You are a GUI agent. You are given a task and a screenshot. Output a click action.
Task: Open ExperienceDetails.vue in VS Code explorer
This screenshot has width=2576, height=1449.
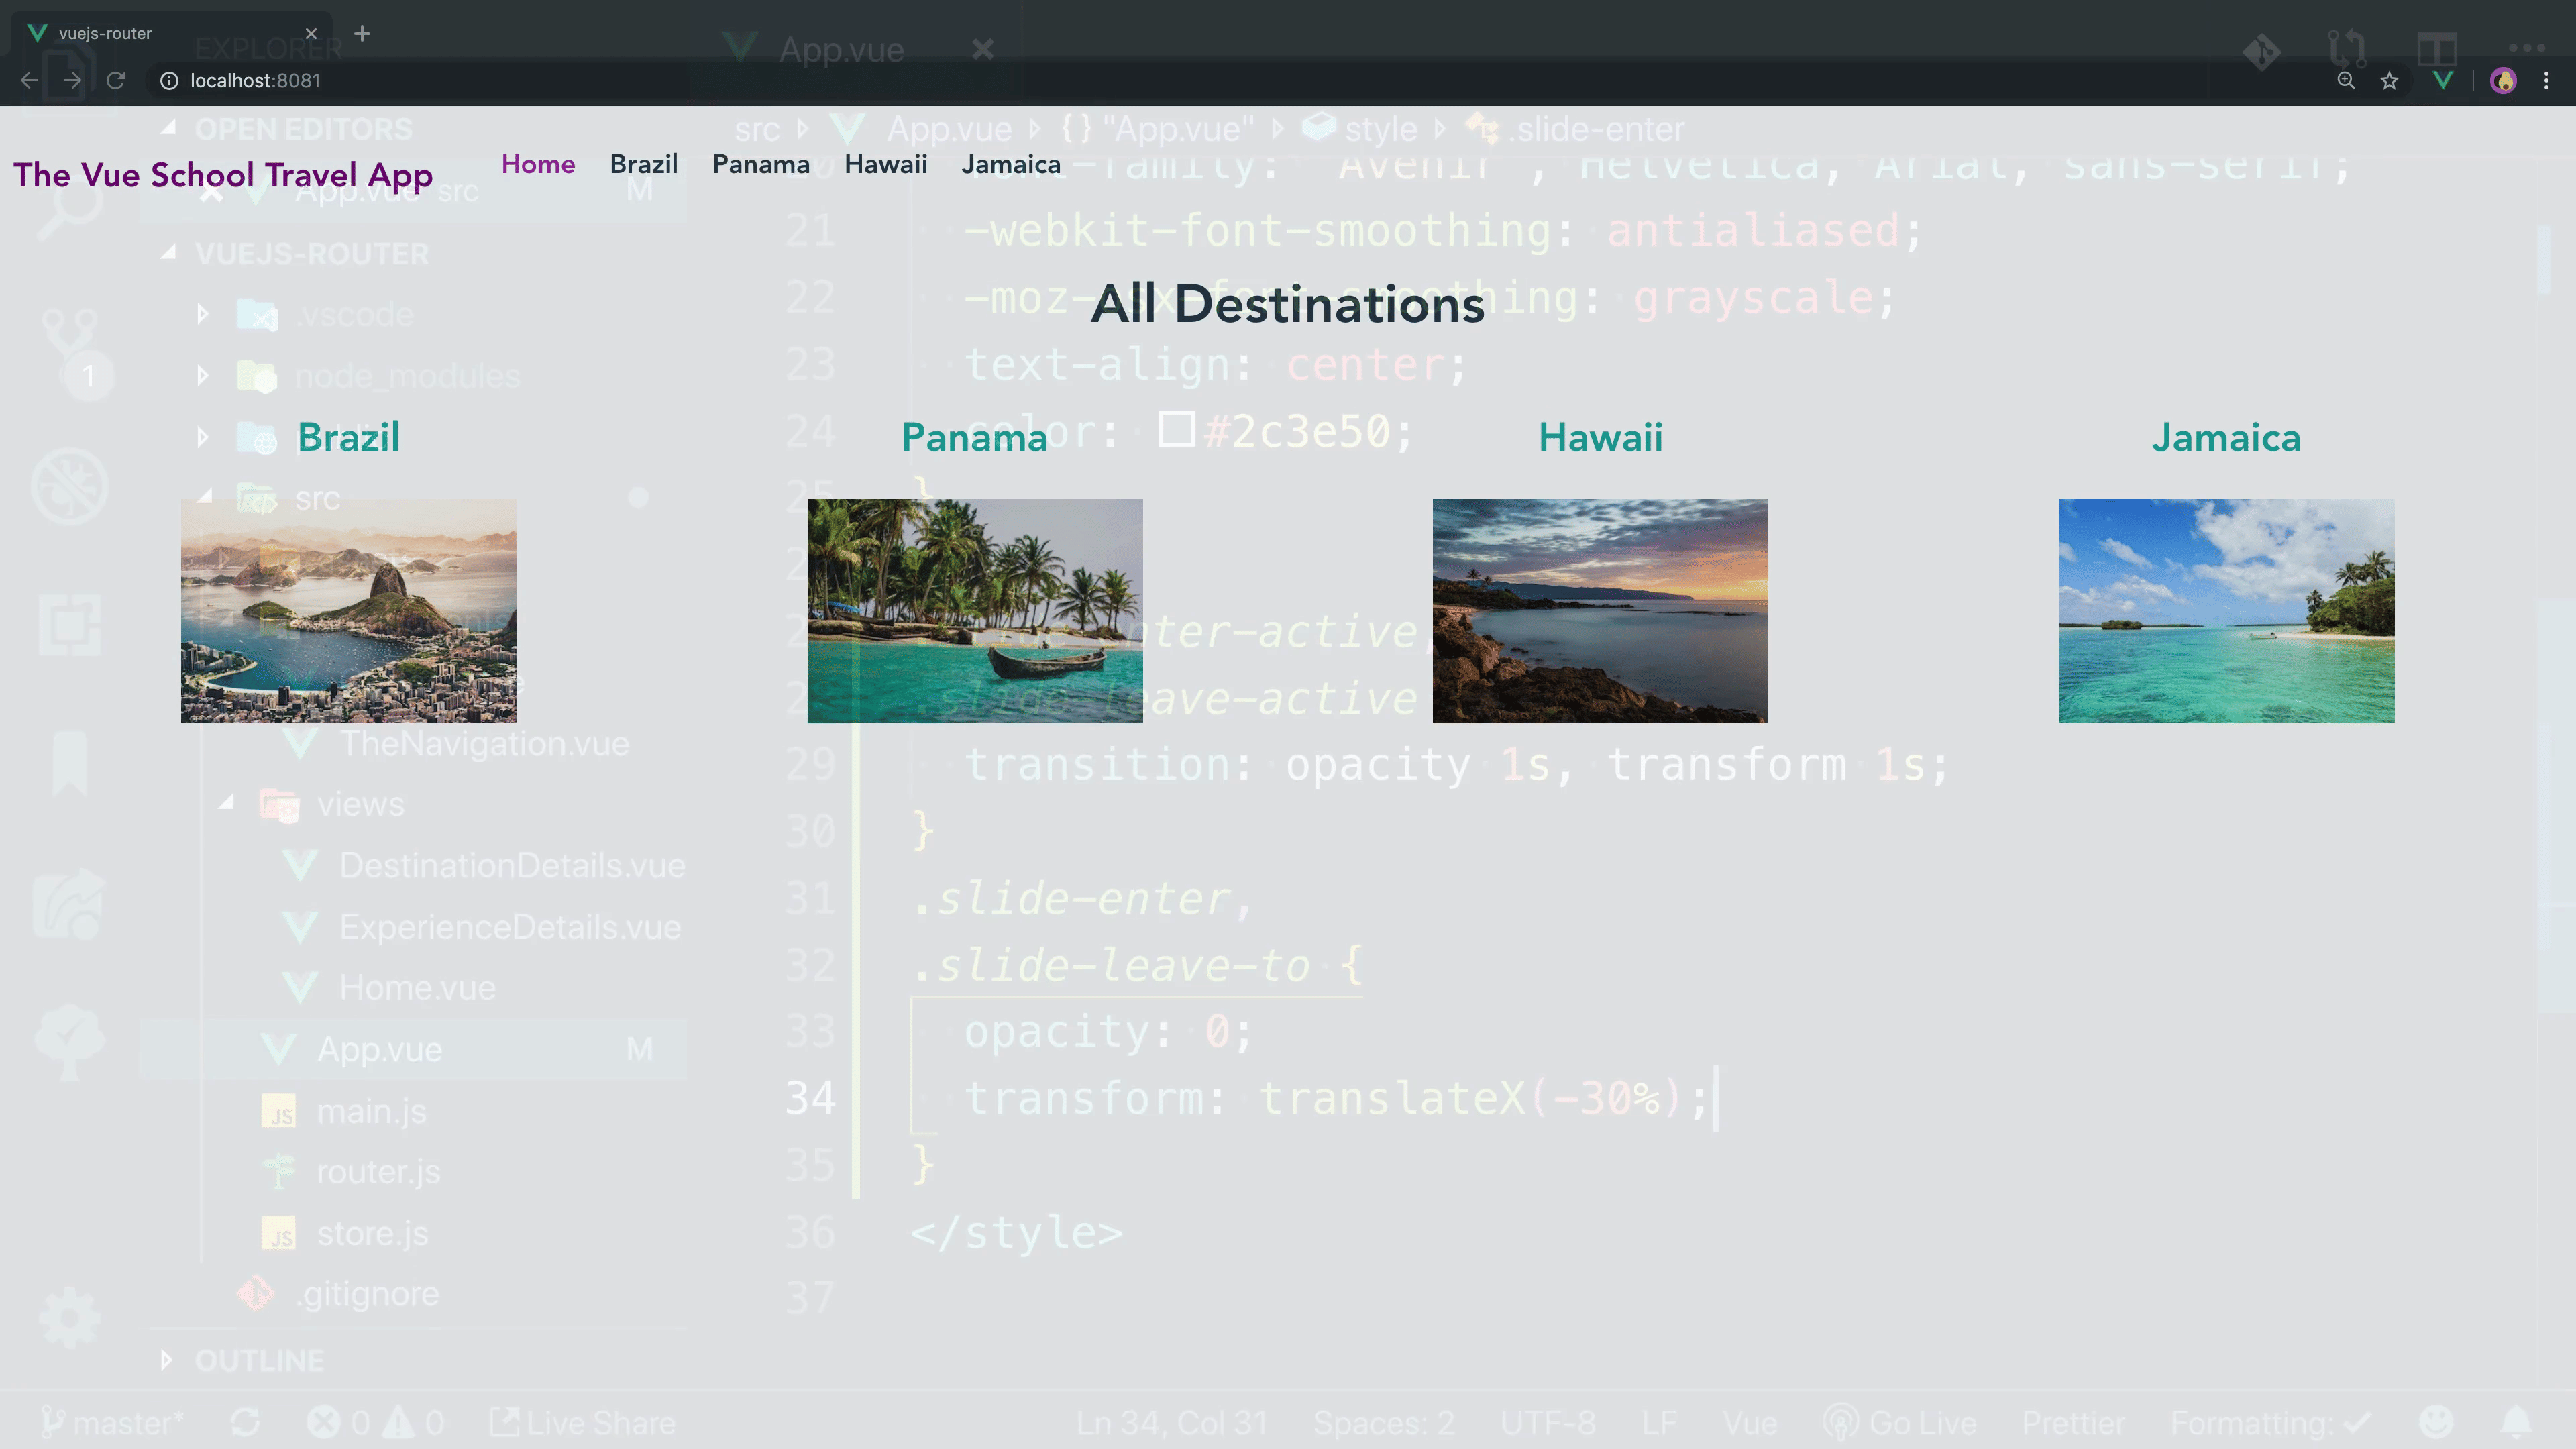click(510, 927)
